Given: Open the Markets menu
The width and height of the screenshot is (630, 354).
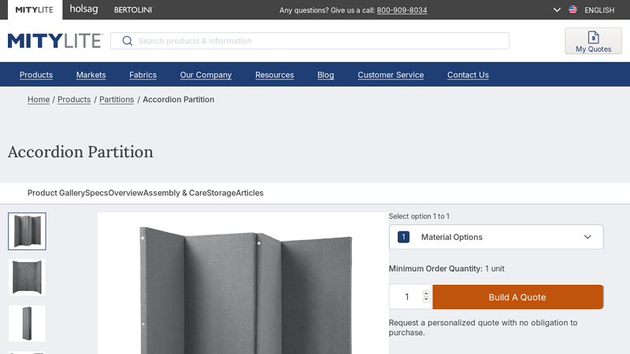Looking at the screenshot, I should click(91, 75).
